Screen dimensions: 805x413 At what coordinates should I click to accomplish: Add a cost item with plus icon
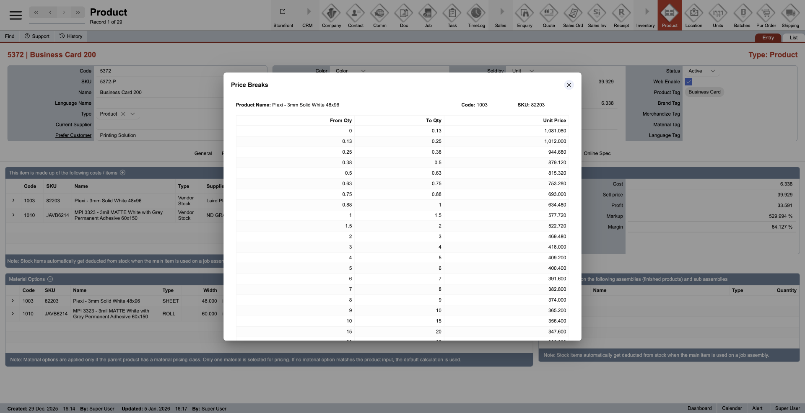(x=123, y=173)
